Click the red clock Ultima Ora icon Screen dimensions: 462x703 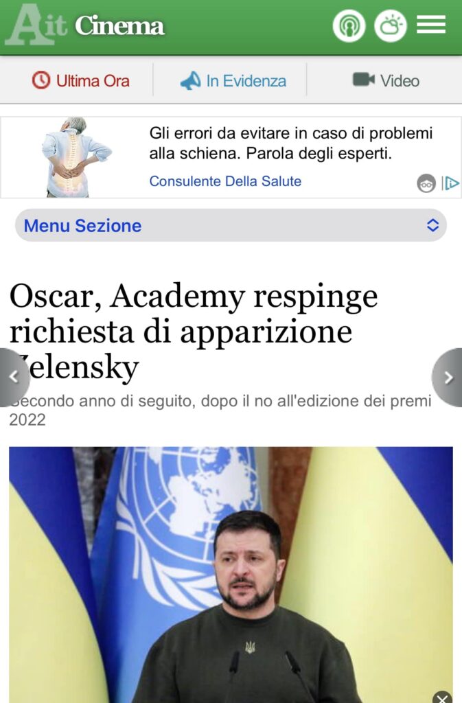point(41,80)
